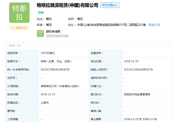This screenshot has height=130, width=177.
Task: Click 统一社会信用代码 value 91310115MA1K492P06
Action: tap(55, 70)
